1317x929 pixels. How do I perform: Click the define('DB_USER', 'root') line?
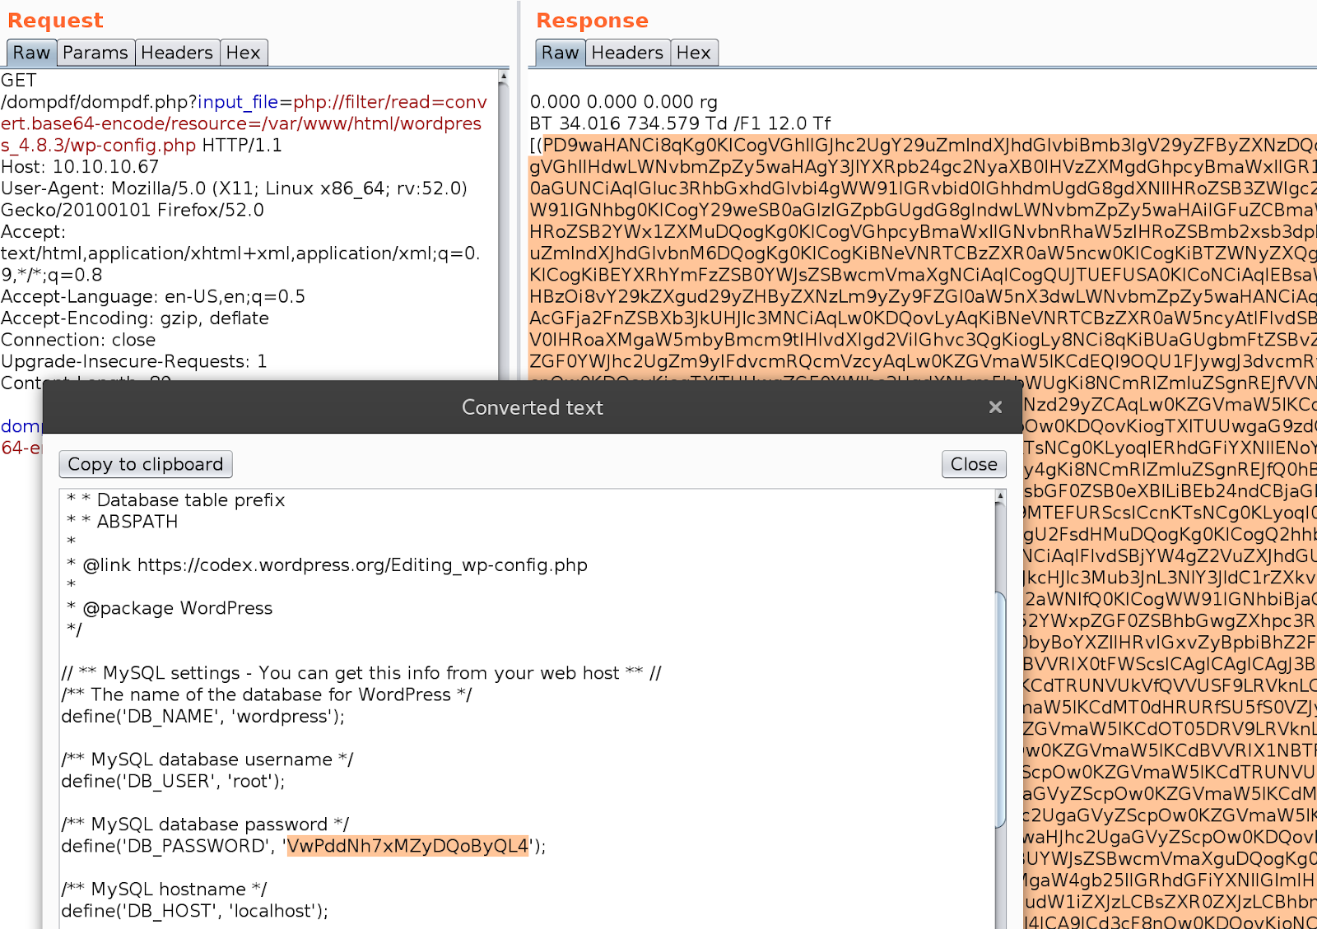(x=173, y=781)
